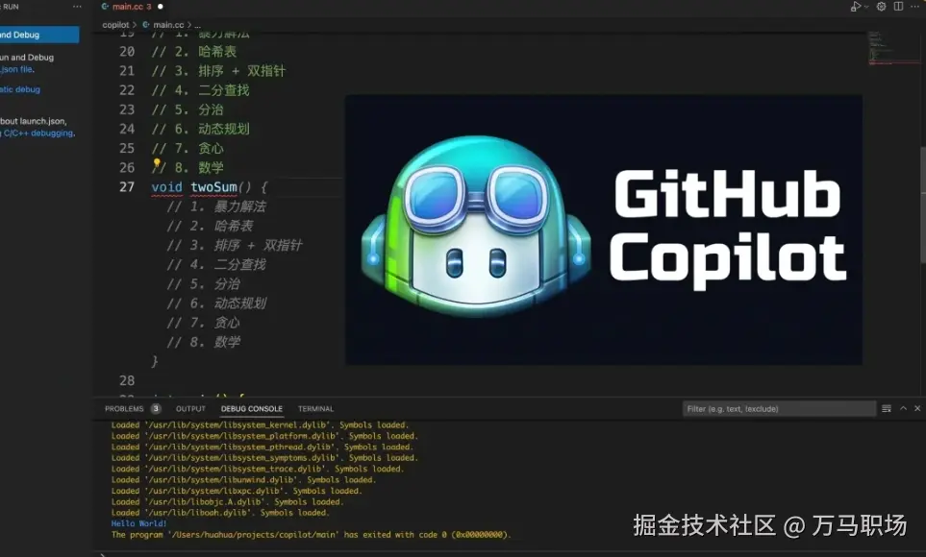Click the libxpc.dylib loaded line

tap(237, 491)
